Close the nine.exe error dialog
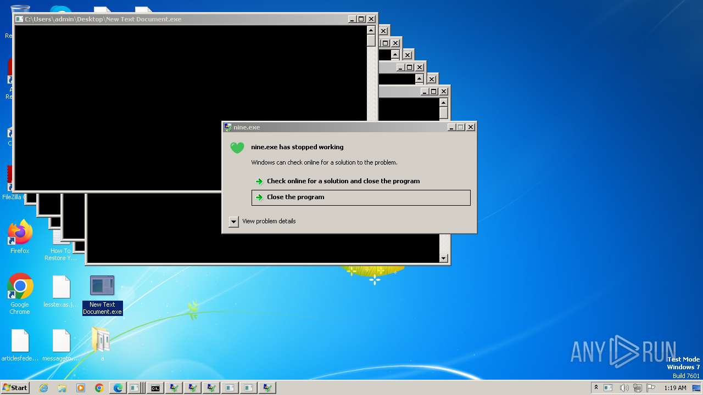This screenshot has height=395, width=703. click(x=471, y=127)
